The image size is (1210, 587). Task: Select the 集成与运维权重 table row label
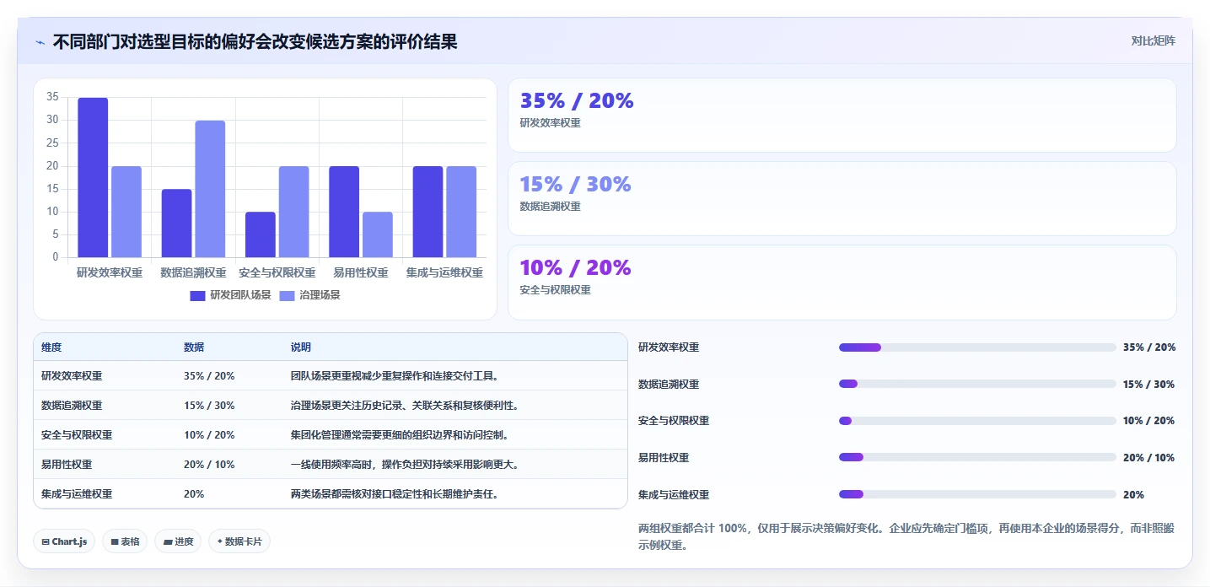pos(77,494)
